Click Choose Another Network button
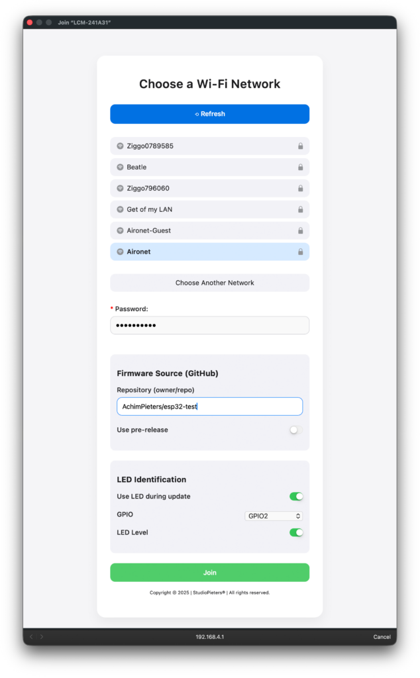Image resolution: width=420 pixels, height=678 pixels. [x=209, y=283]
